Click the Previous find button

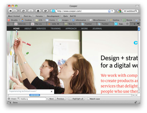tap(61, 99)
